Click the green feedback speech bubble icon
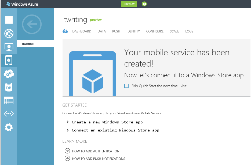Image resolution: width=251 pixels, height=165 pixels. click(x=144, y=4)
